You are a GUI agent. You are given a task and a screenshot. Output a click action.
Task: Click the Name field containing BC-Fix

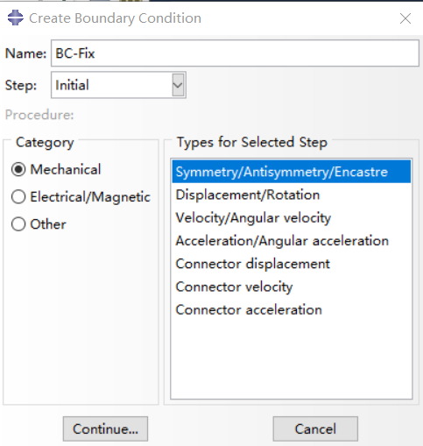(235, 53)
